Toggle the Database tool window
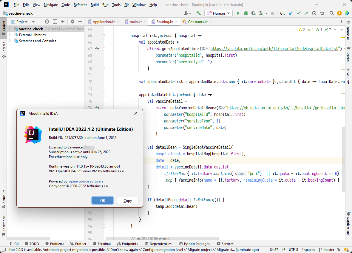This screenshot has width=352, height=253. pyautogui.click(x=348, y=32)
